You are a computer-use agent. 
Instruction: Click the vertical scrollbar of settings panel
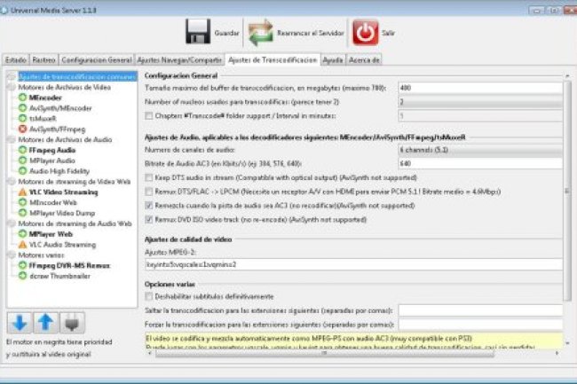click(567, 191)
